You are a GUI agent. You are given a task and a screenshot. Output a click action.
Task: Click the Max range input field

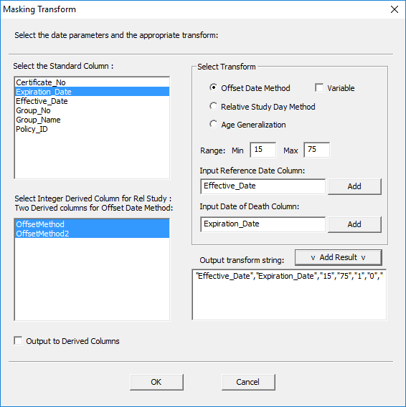point(317,150)
